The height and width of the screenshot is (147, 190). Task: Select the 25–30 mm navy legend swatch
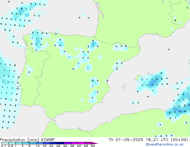click(61, 143)
